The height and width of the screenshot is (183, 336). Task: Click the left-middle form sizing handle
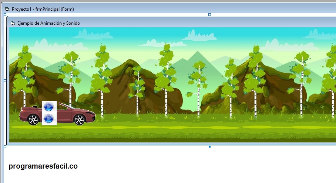pos(5,80)
